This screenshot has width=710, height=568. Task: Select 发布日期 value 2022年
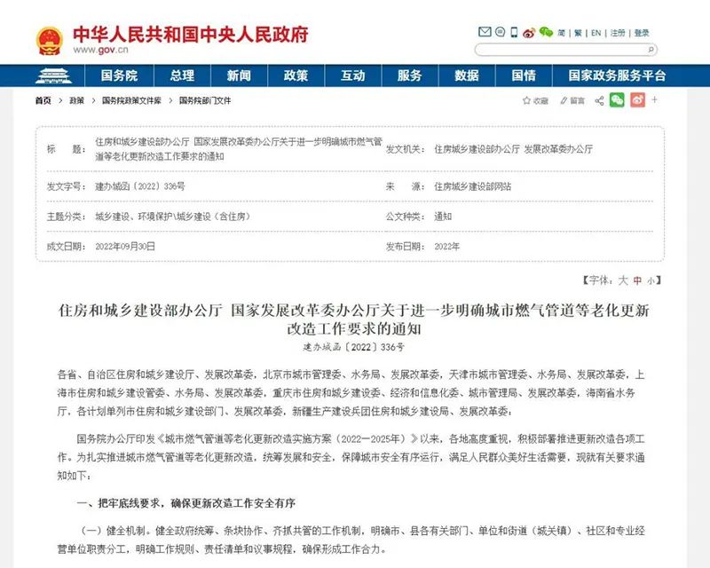447,247
